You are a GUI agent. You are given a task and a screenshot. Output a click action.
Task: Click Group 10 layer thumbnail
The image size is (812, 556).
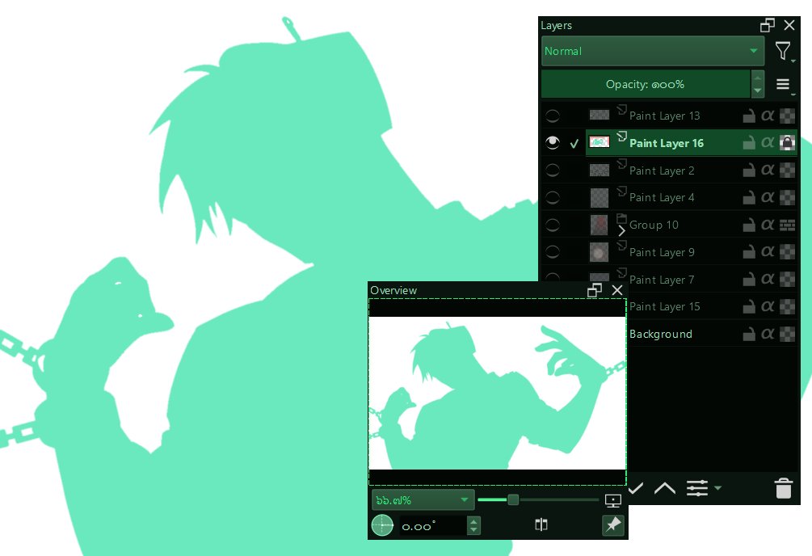(600, 225)
